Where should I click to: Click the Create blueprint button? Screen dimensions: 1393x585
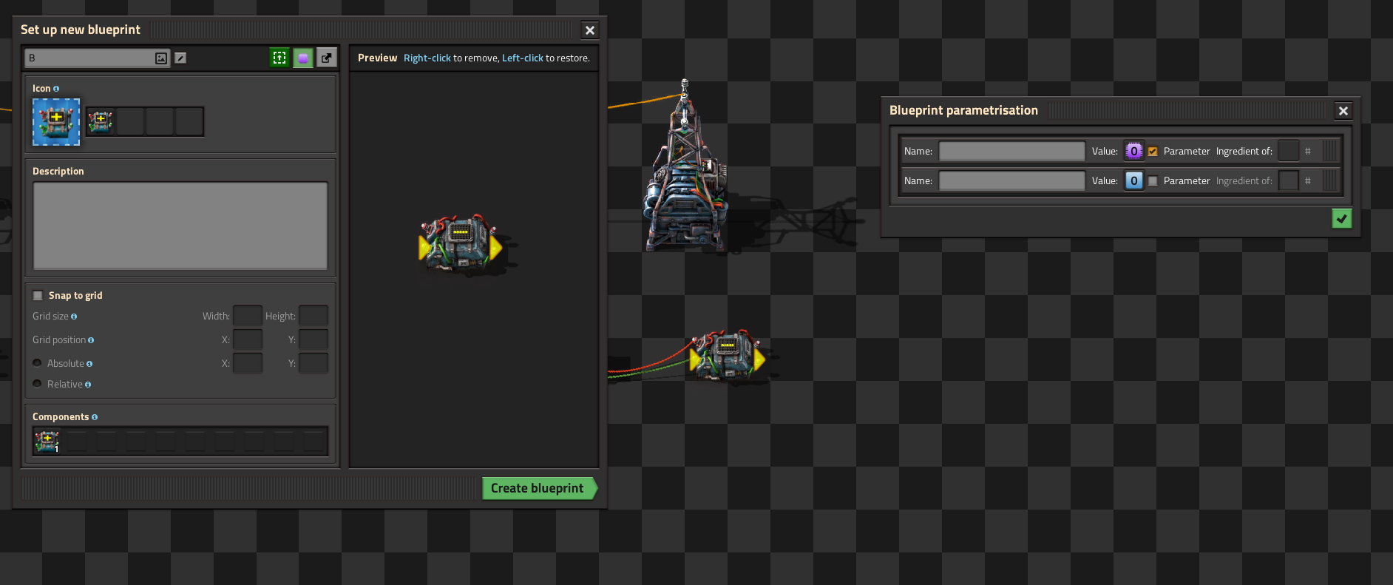539,488
